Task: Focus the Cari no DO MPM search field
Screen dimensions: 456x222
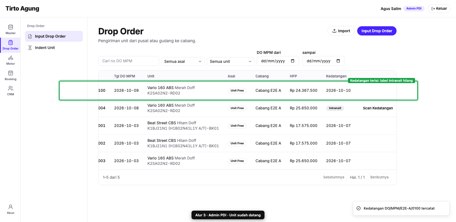Action: tap(129, 61)
